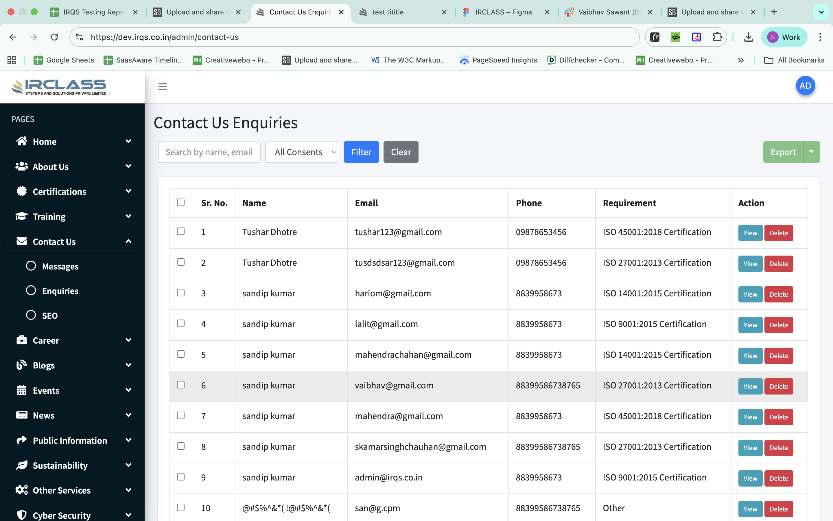Check the select-all checkbox in table header

(181, 202)
